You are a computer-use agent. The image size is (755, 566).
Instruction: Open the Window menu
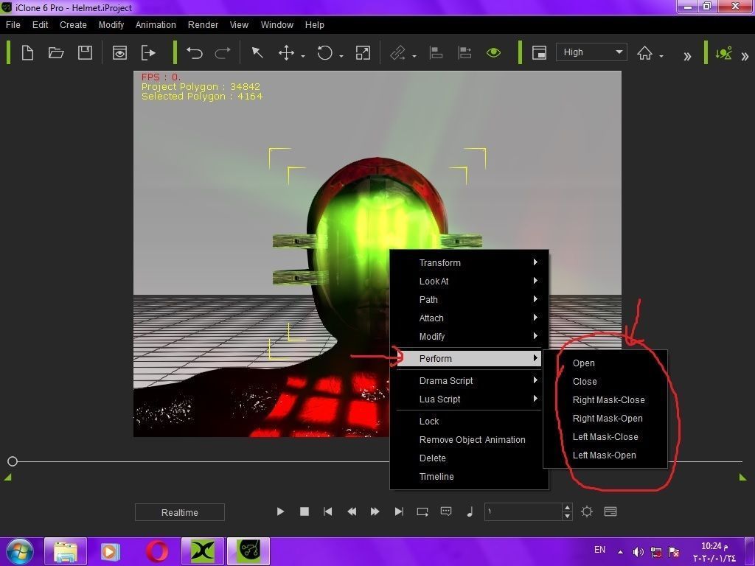point(277,24)
